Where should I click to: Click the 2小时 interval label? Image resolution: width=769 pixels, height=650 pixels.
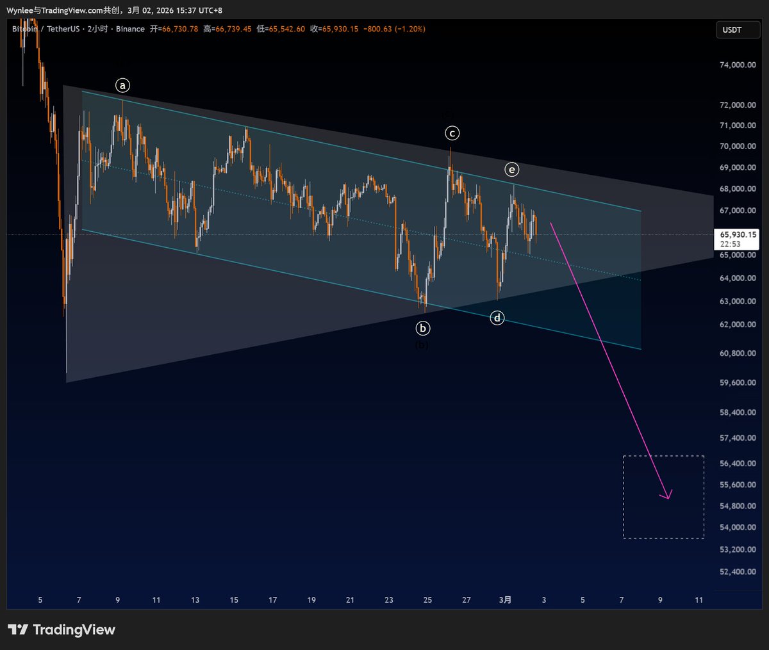pyautogui.click(x=98, y=29)
